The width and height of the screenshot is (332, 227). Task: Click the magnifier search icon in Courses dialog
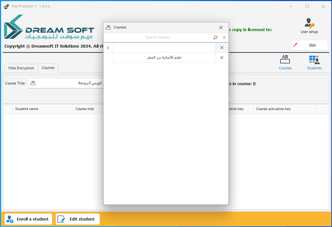point(215,38)
